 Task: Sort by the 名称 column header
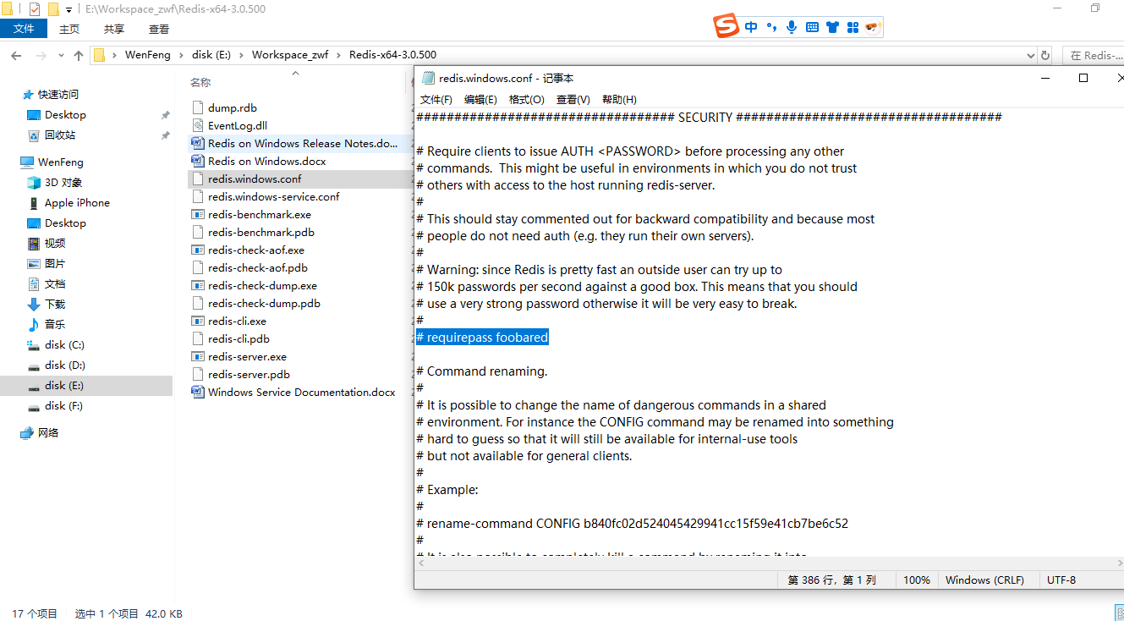coord(200,82)
